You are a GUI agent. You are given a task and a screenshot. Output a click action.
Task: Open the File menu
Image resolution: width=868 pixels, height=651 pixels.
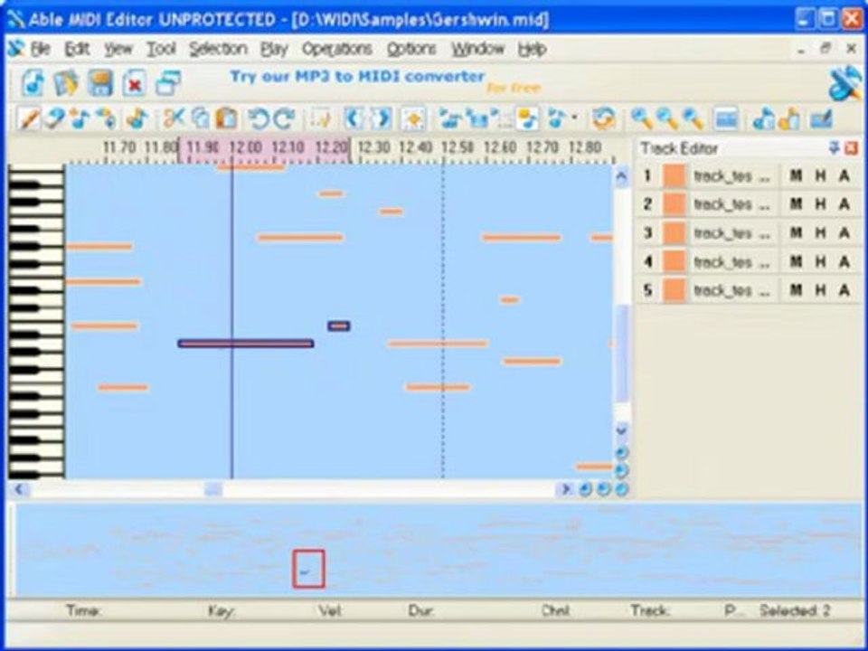coord(41,49)
